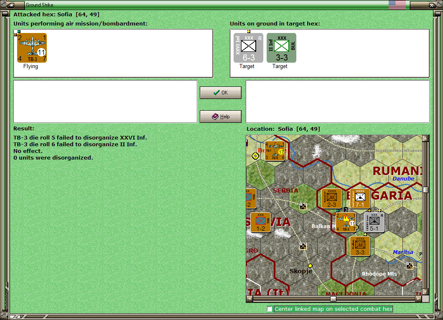Click the 'No effect.' result line
This screenshot has height=320, width=443.
(28, 151)
